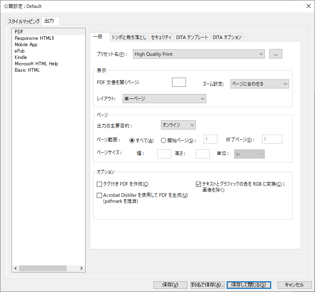Switch to トンボと裁ち落とし tab
This screenshot has height=292, width=315.
tap(129, 37)
